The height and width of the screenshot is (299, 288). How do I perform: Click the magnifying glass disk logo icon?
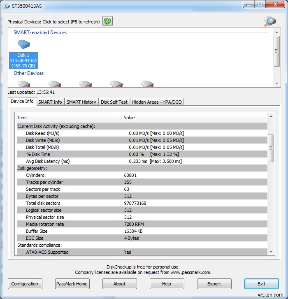click(269, 21)
